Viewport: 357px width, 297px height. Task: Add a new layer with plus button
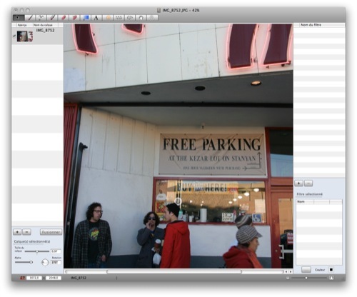[x=17, y=231]
